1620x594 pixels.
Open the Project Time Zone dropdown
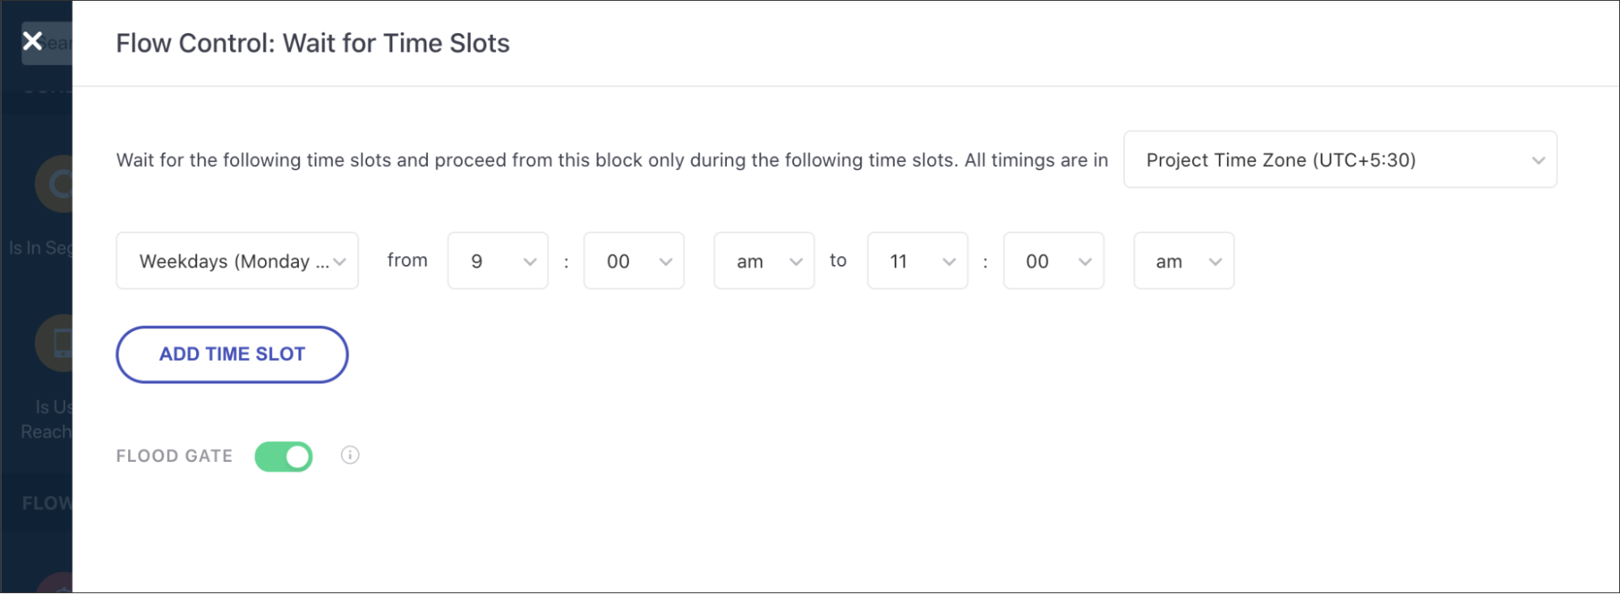pyautogui.click(x=1339, y=160)
